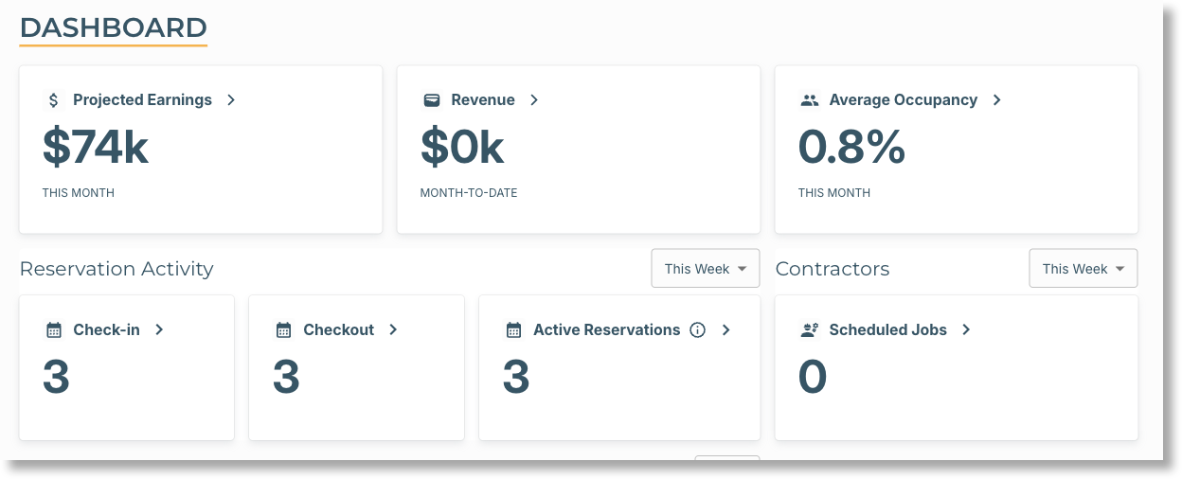Open the Reservation Activity This Week dropdown
The height and width of the screenshot is (479, 1182).
(706, 269)
